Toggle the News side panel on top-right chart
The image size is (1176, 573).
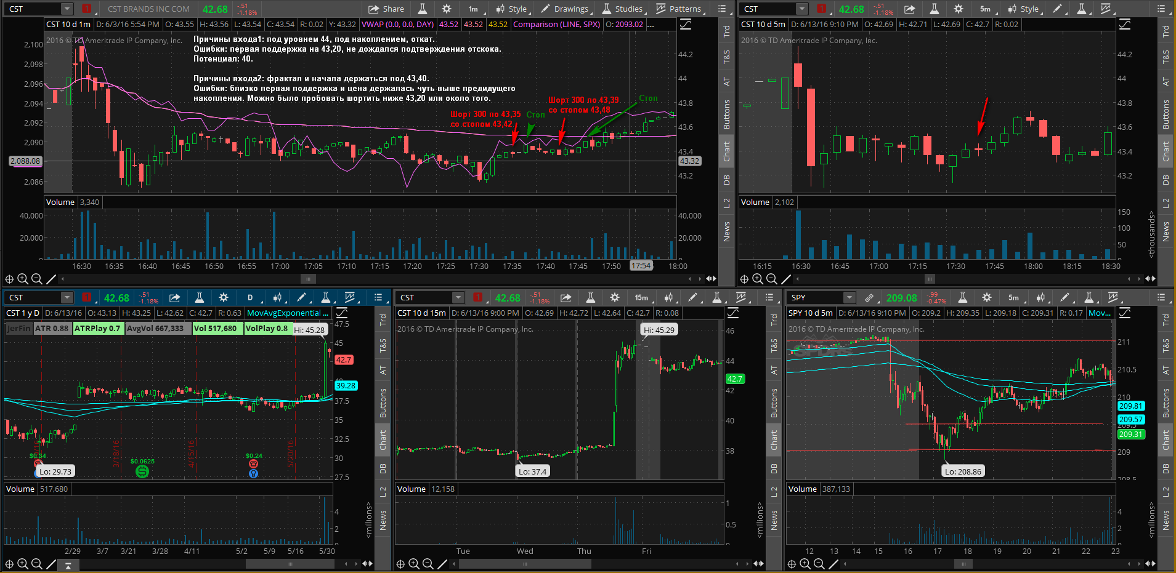(1166, 231)
